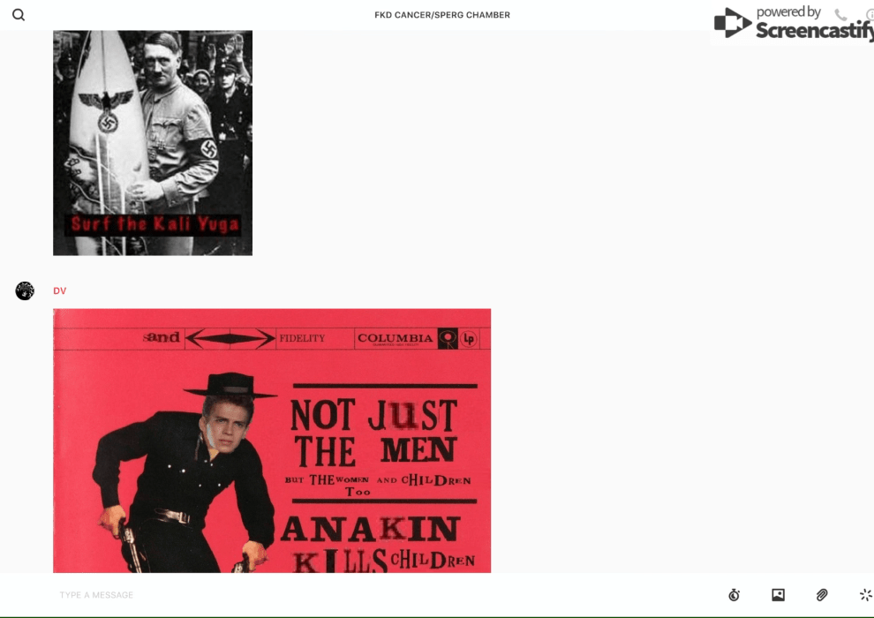Open the black-and-white image with surfboard
The image size is (874, 618).
[153, 143]
